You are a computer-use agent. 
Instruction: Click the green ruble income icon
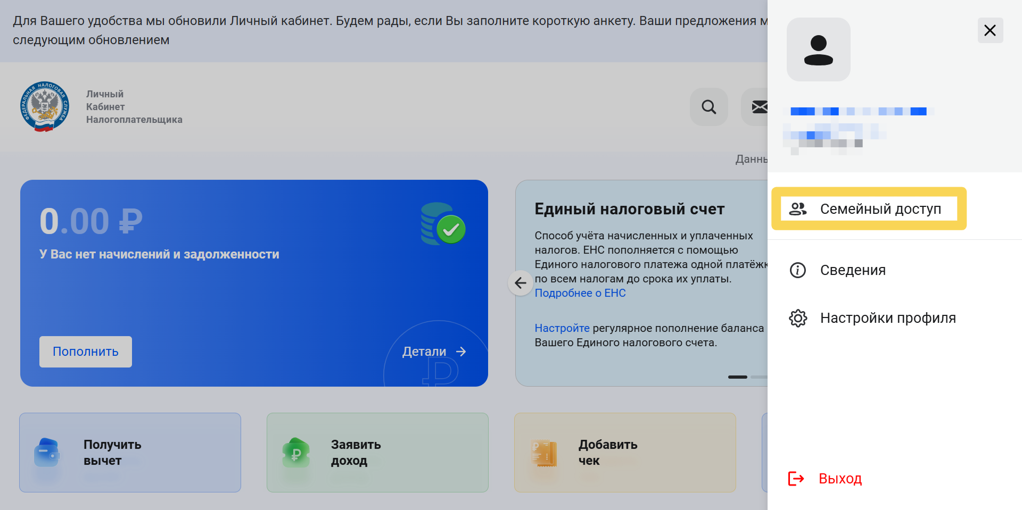click(295, 453)
